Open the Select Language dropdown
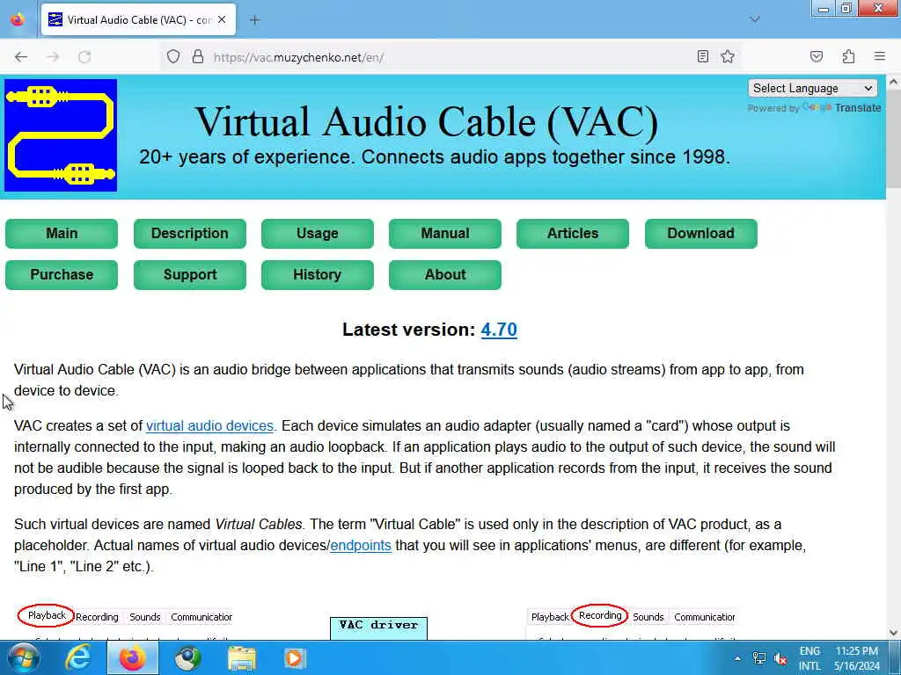 (812, 89)
